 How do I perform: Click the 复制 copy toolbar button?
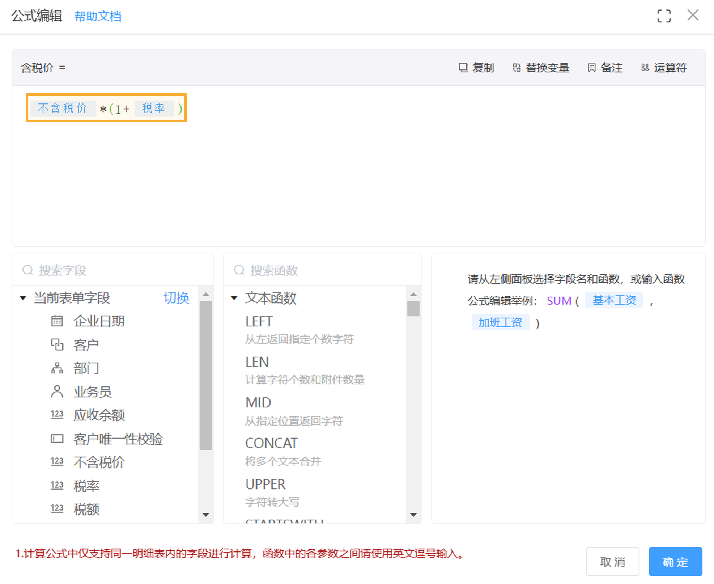point(476,68)
